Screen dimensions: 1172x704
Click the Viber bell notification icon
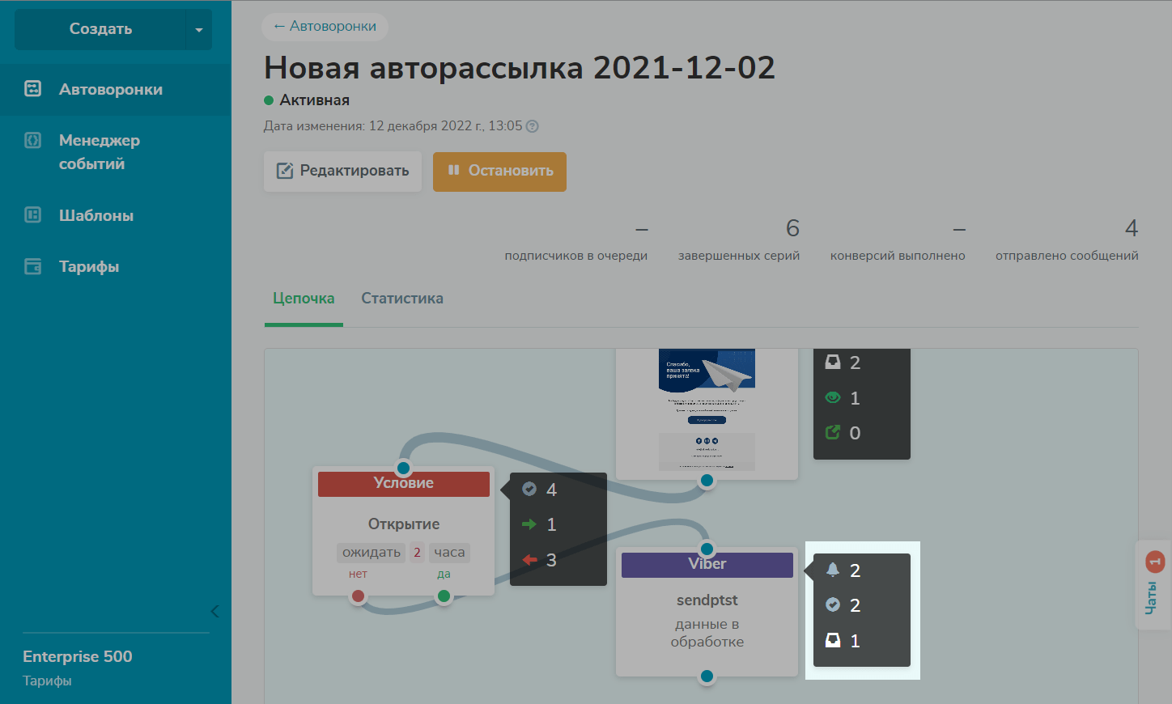pos(833,570)
